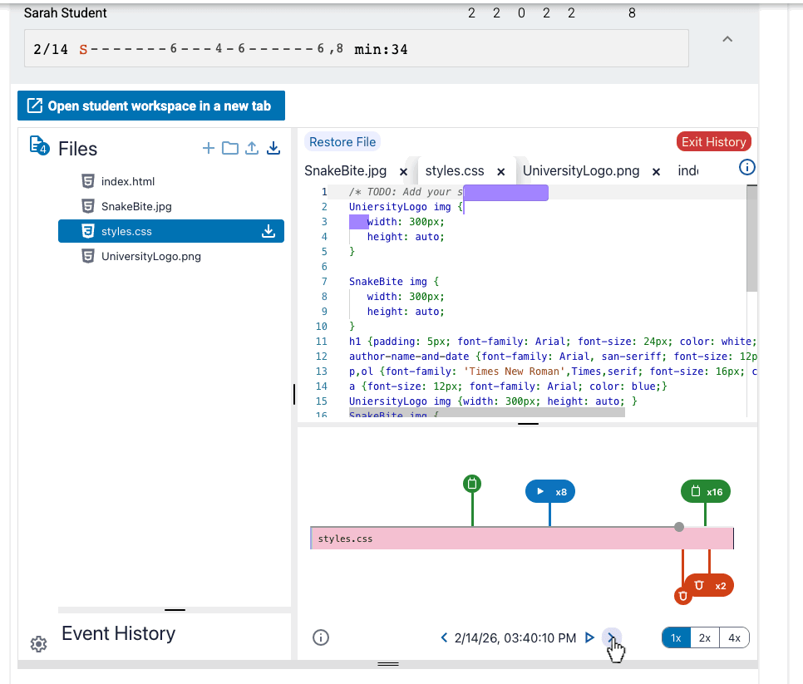Screen dimensions: 803x684
Task: Click the blue x8 run events marker
Action: [550, 491]
